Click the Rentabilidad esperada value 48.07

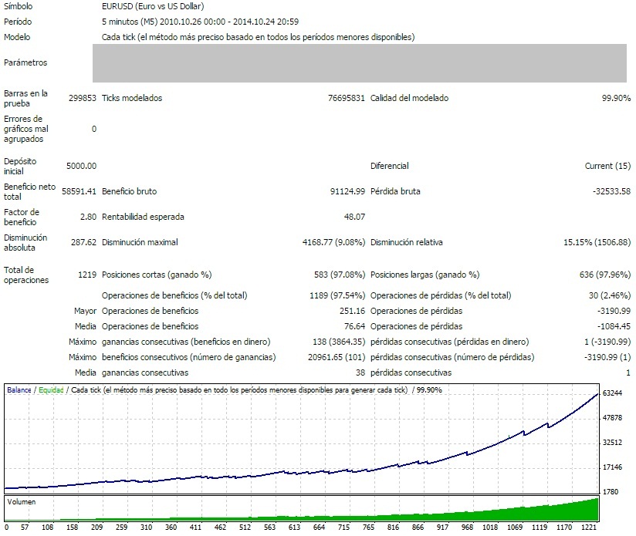pos(354,217)
